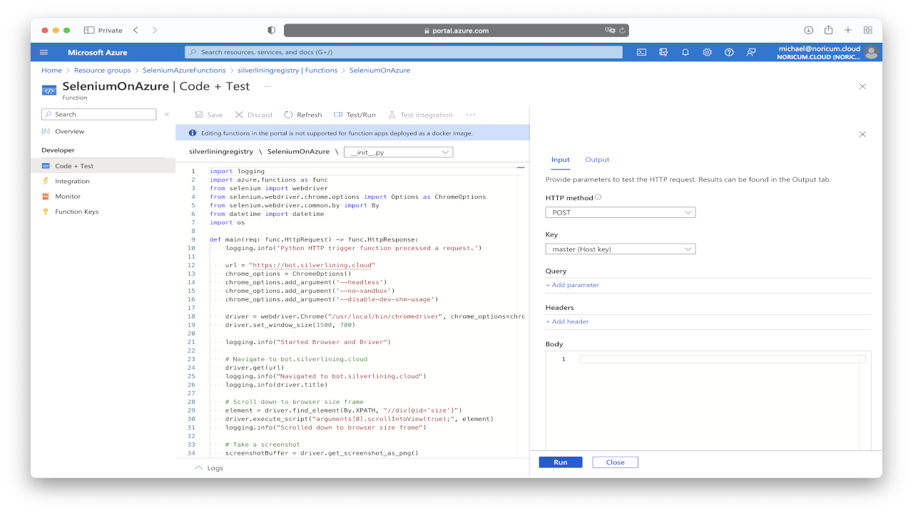This screenshot has height=513, width=913.
Task: Click the + Add header link
Action: [567, 321]
